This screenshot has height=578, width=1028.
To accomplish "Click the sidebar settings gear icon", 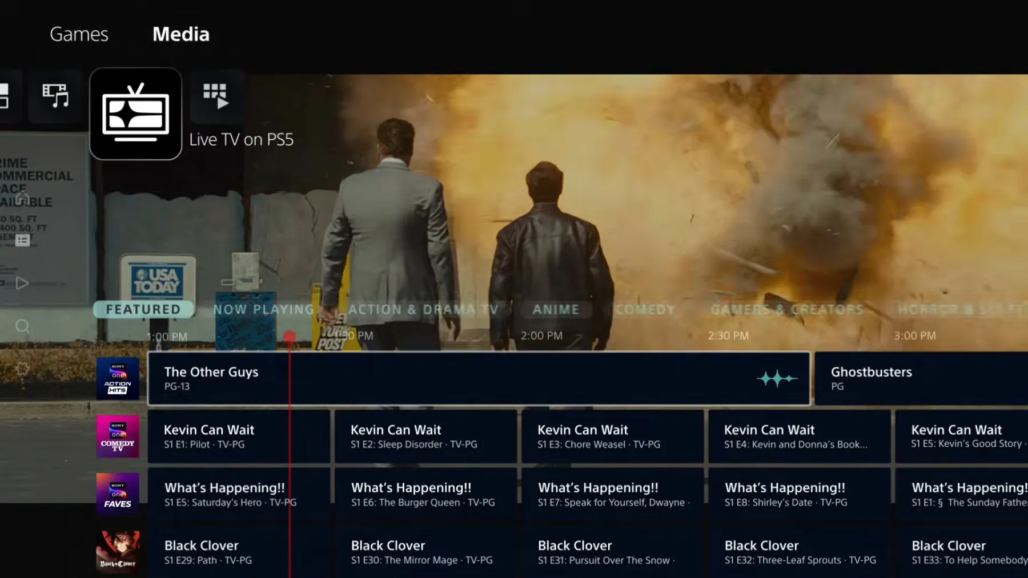I will pyautogui.click(x=22, y=369).
